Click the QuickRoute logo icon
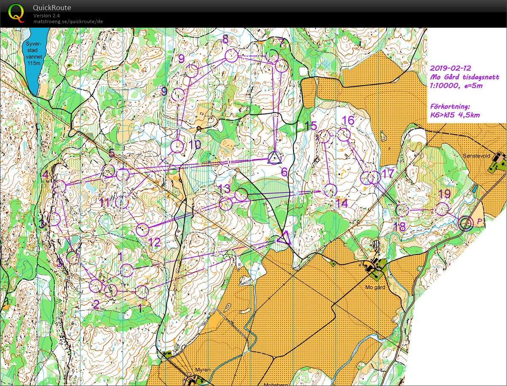 click(16, 13)
